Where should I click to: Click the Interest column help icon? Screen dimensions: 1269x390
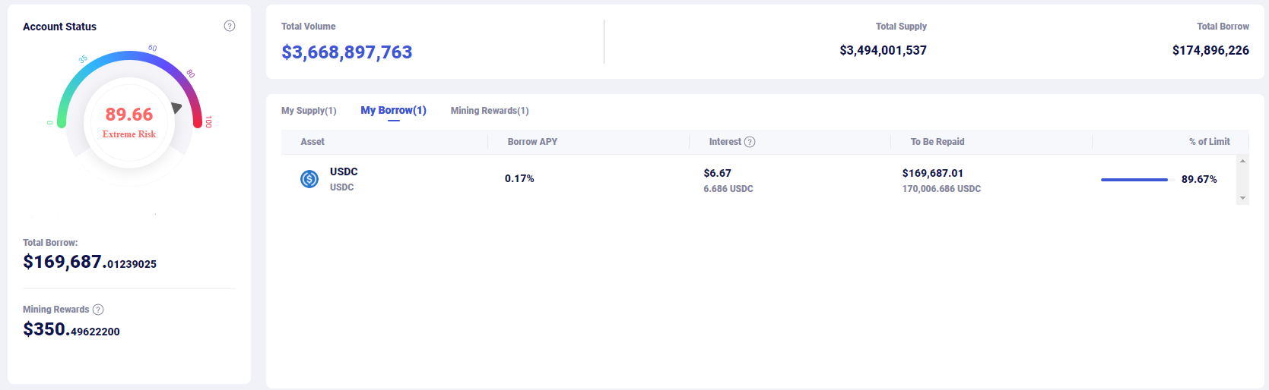[750, 142]
